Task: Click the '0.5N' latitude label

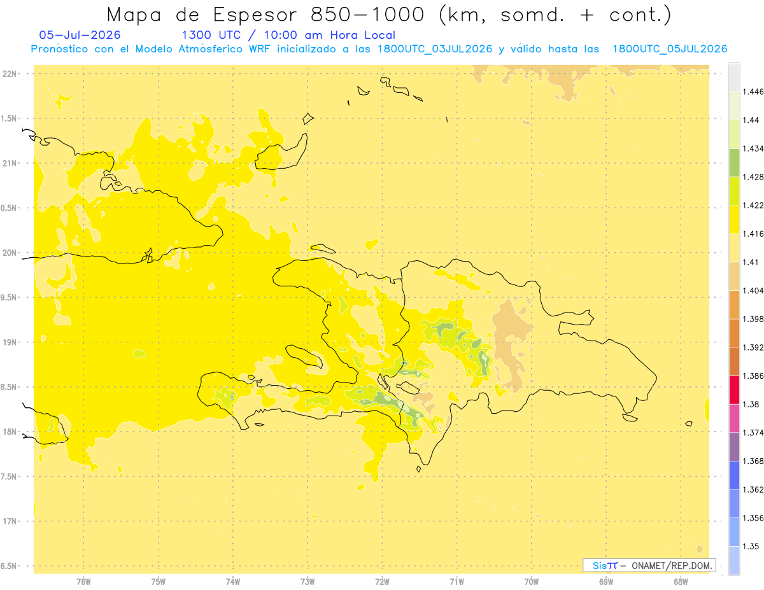Action: tap(10, 208)
